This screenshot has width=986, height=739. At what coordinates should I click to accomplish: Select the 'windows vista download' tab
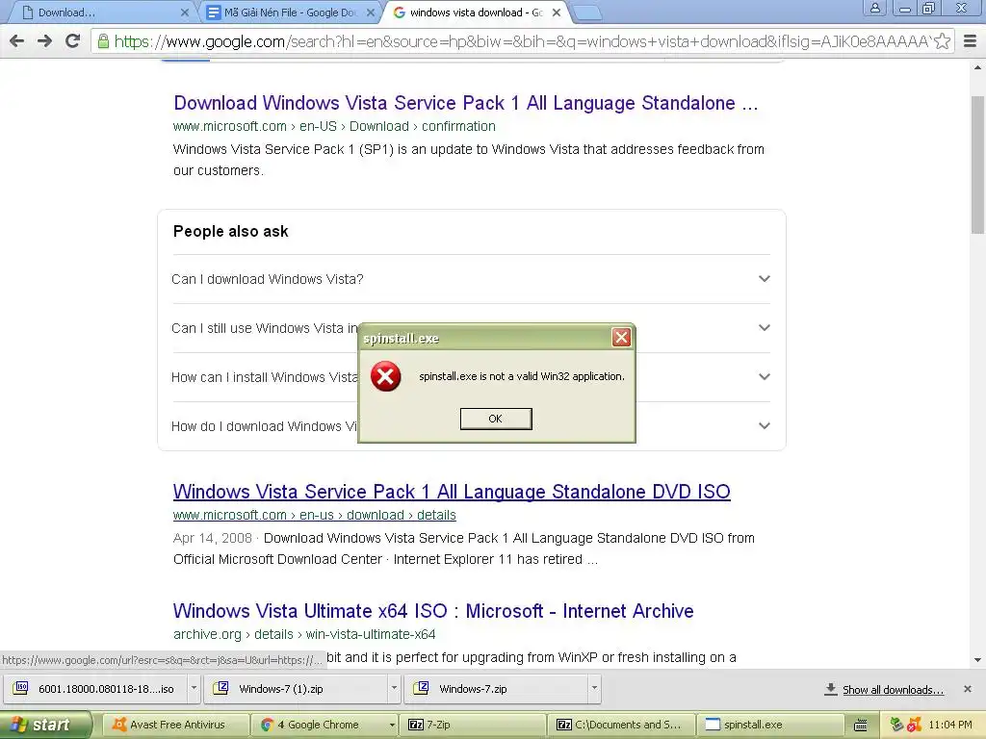pyautogui.click(x=475, y=13)
